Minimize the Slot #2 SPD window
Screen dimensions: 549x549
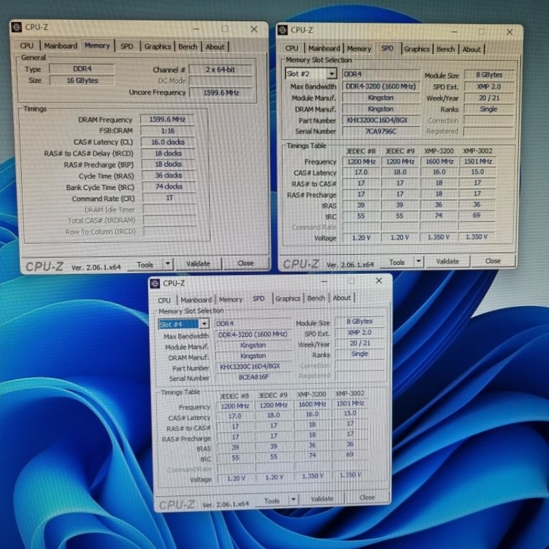(451, 31)
